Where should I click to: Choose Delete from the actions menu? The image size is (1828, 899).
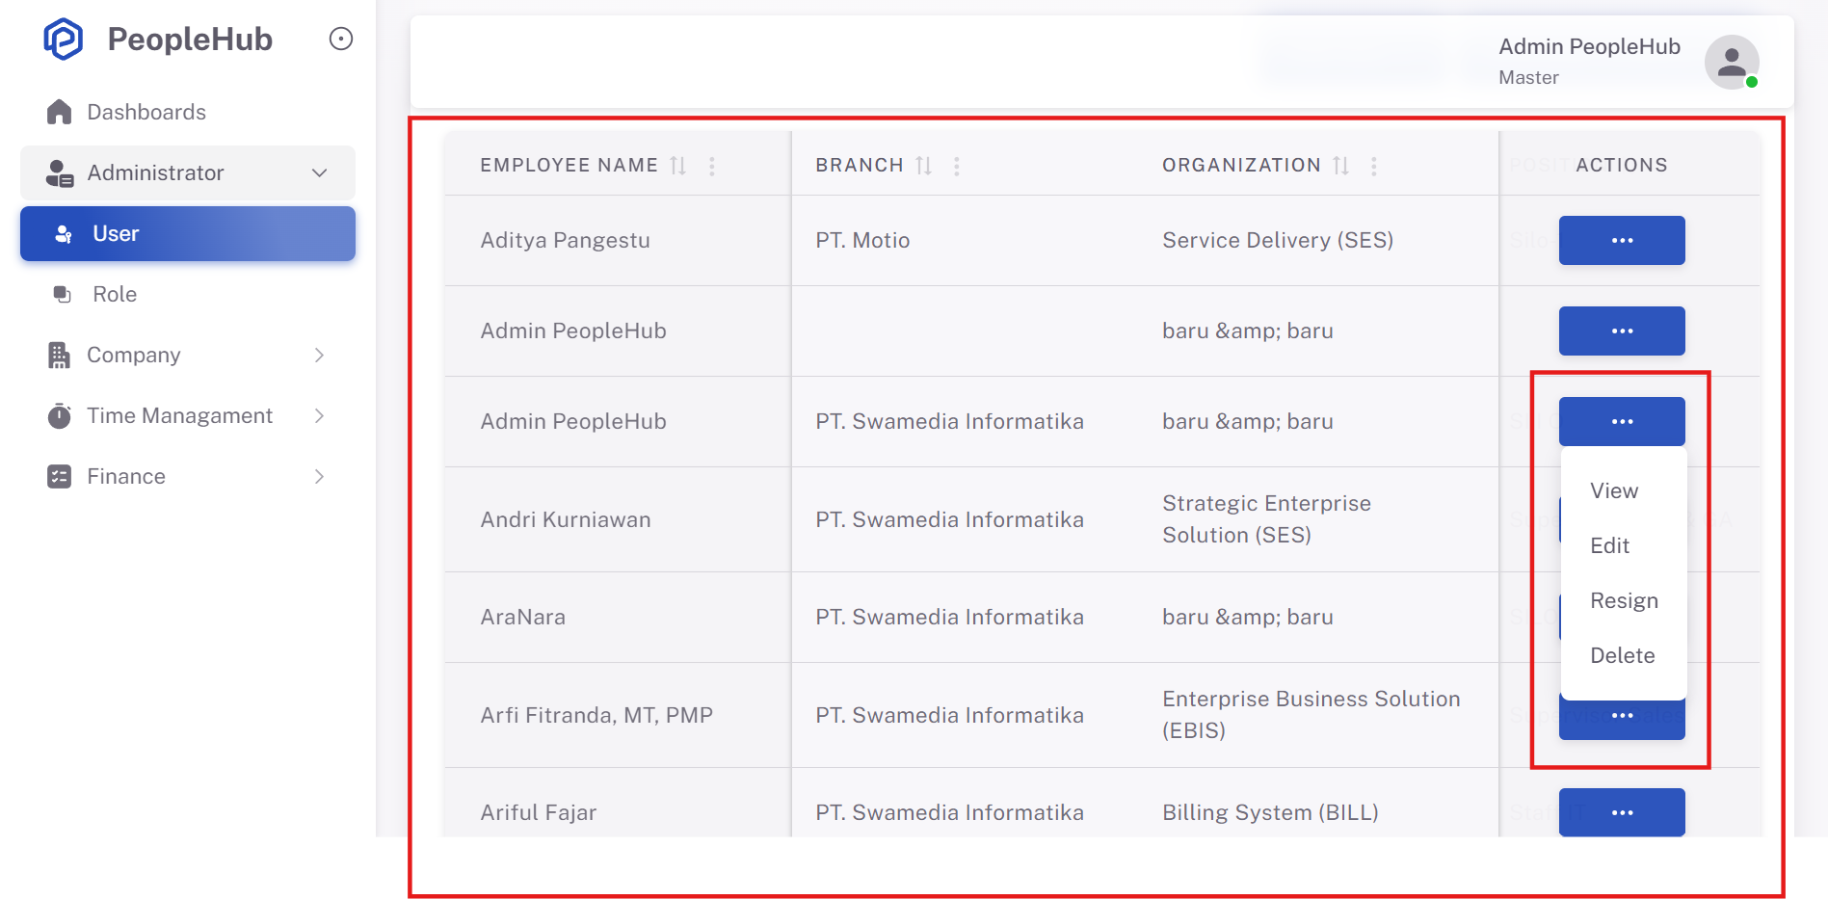(x=1624, y=655)
